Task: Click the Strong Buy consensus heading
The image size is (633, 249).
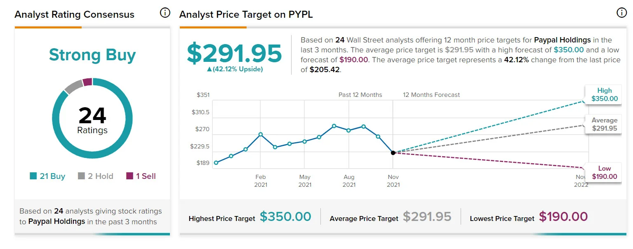Action: [92, 55]
